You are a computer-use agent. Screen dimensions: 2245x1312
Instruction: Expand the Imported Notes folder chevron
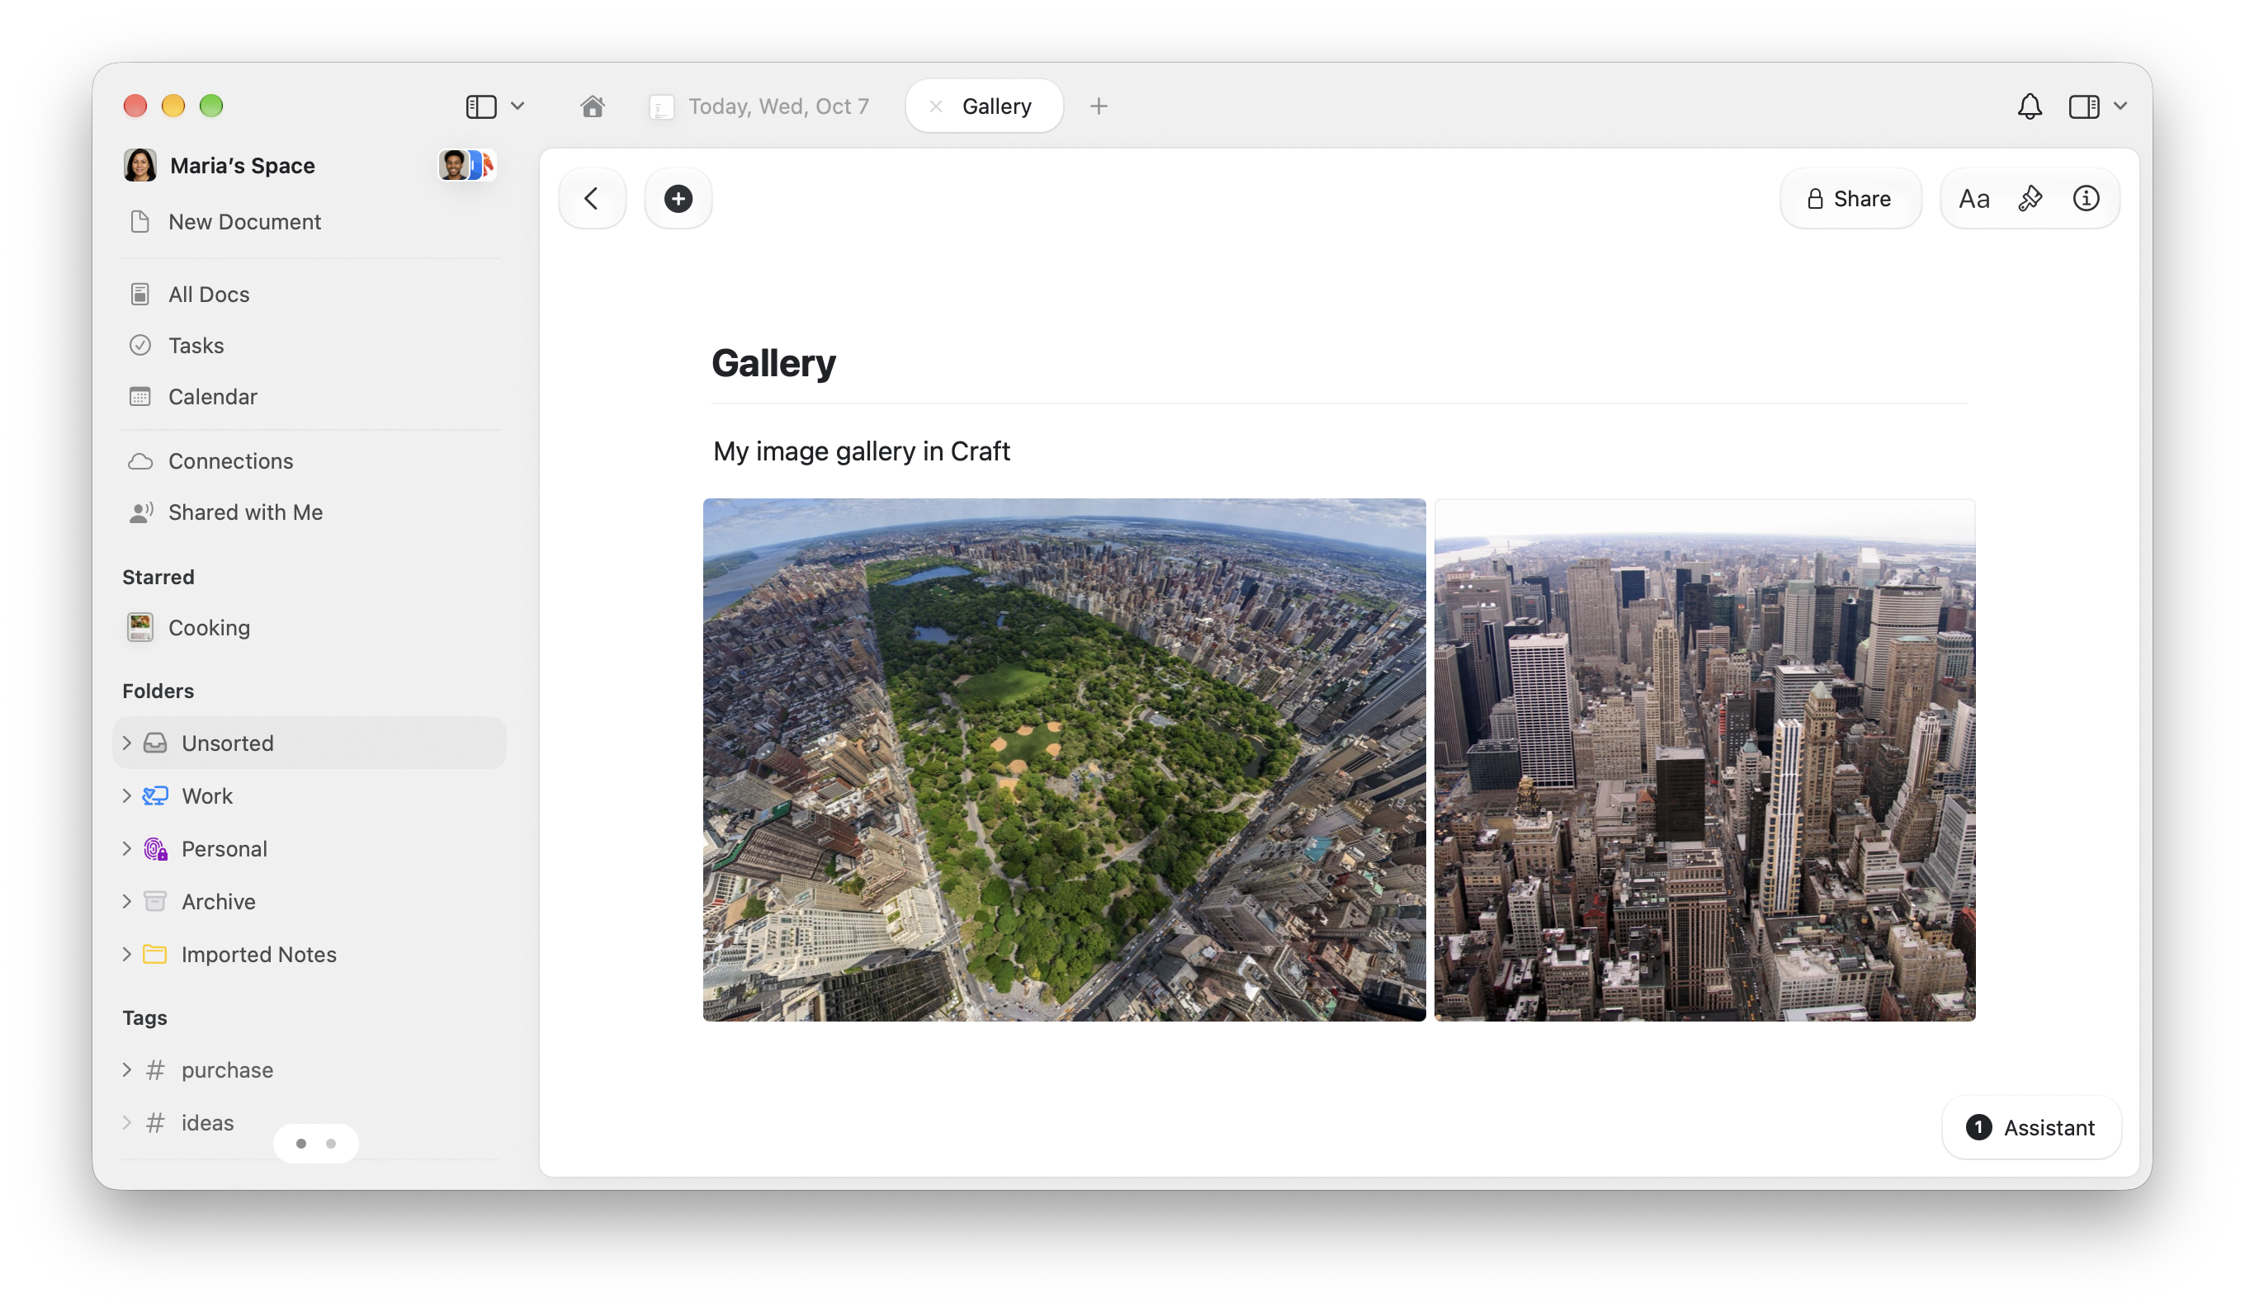[x=126, y=954]
